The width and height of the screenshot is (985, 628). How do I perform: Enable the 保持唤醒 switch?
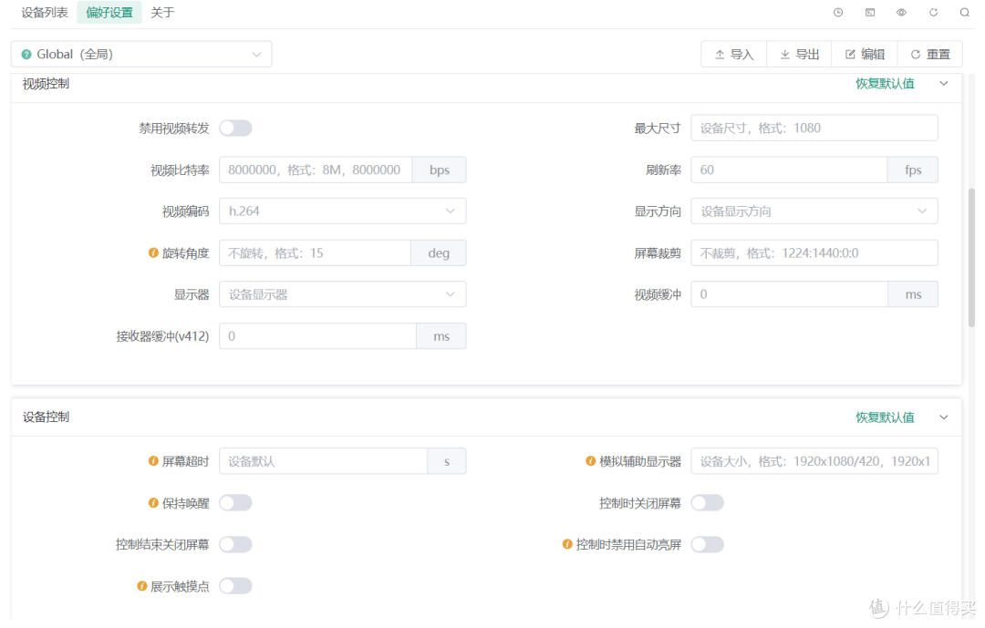[x=235, y=503]
